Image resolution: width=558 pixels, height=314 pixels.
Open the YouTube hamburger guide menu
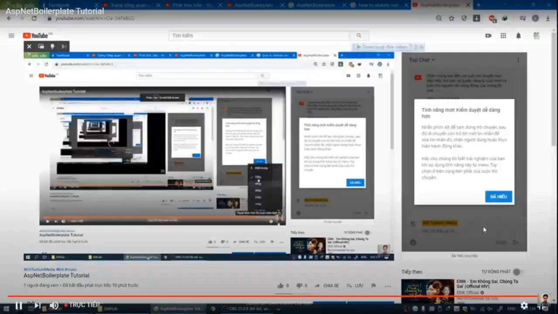click(x=11, y=36)
